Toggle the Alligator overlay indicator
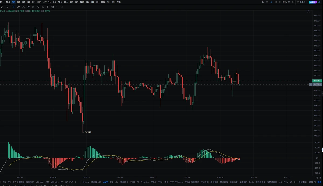 55,182
